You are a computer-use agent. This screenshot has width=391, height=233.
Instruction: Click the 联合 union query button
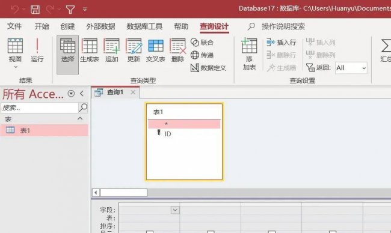click(202, 42)
